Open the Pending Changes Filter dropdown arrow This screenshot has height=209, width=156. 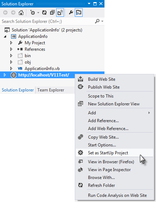[38, 13]
